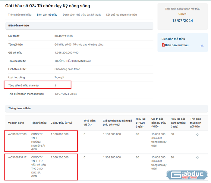The height and width of the screenshot is (183, 211).
Task: Select the Biên bản mở thầu tab
Action: click(x=47, y=15)
